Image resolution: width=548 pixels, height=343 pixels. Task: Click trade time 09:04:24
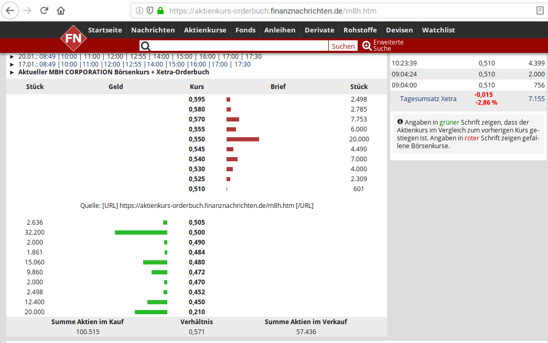(x=404, y=74)
